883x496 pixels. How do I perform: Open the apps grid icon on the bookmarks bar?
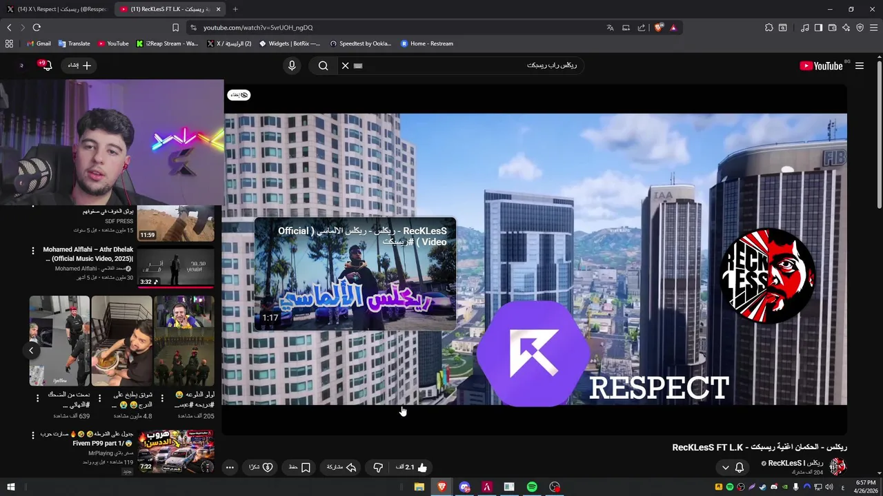(x=9, y=43)
